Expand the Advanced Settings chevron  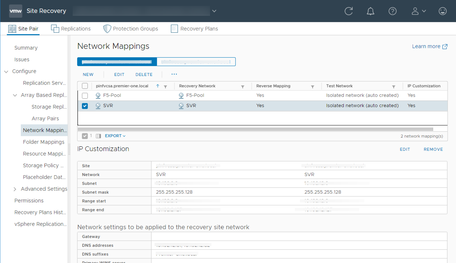15,189
